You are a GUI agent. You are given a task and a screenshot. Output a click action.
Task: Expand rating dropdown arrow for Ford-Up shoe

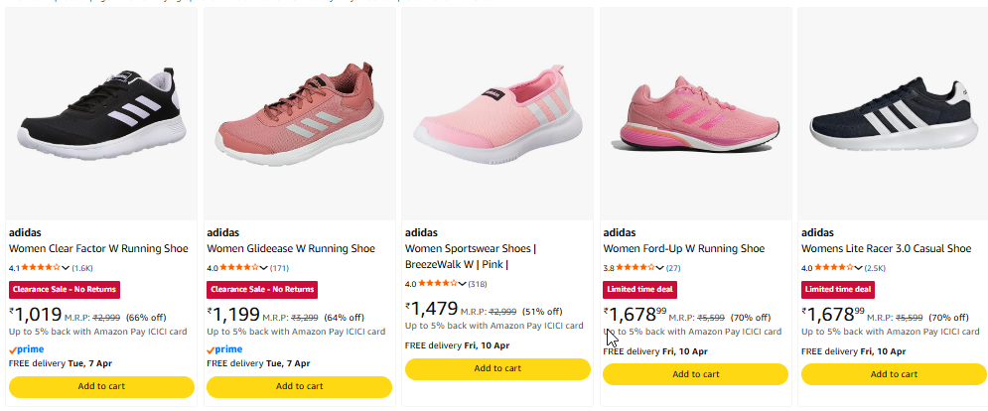tap(660, 268)
